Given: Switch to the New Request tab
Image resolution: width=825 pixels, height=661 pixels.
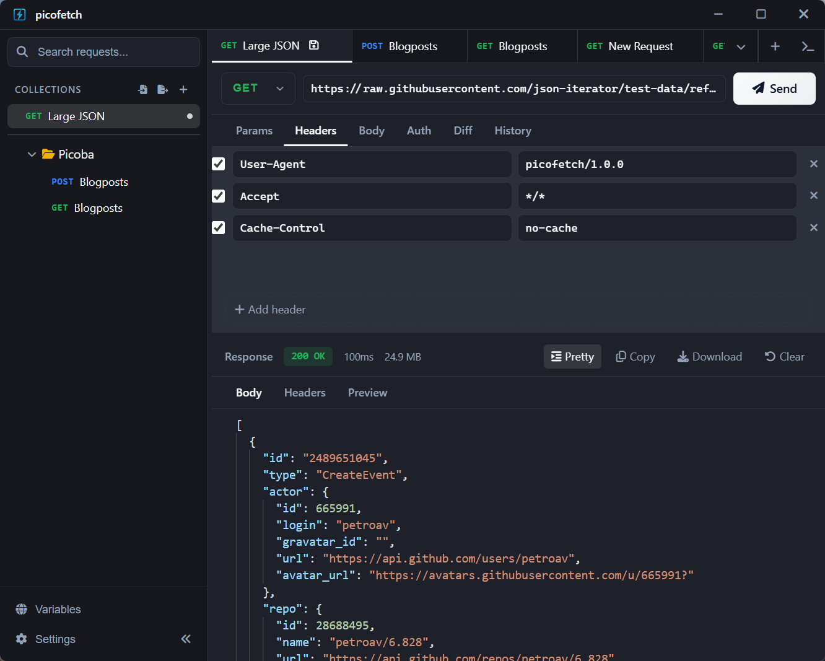Looking at the screenshot, I should pos(640,46).
